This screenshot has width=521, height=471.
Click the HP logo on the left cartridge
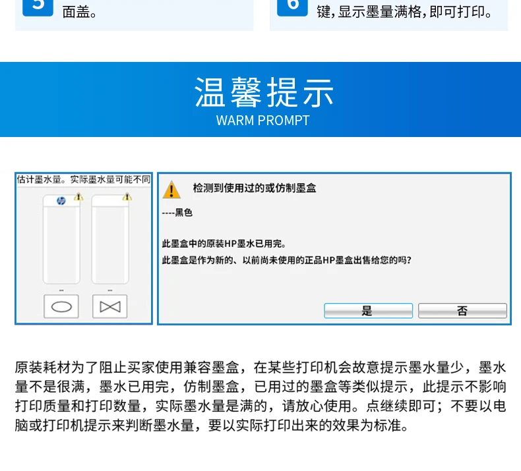tap(61, 200)
